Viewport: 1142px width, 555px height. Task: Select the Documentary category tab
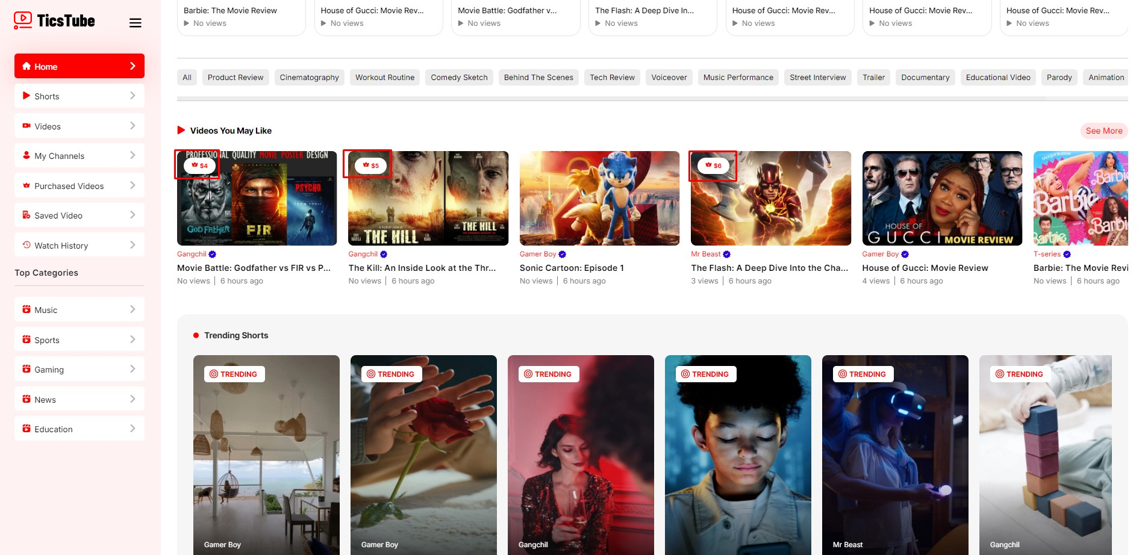pos(925,78)
